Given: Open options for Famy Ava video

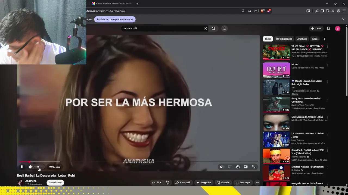Looking at the screenshot, I should click(327, 99).
